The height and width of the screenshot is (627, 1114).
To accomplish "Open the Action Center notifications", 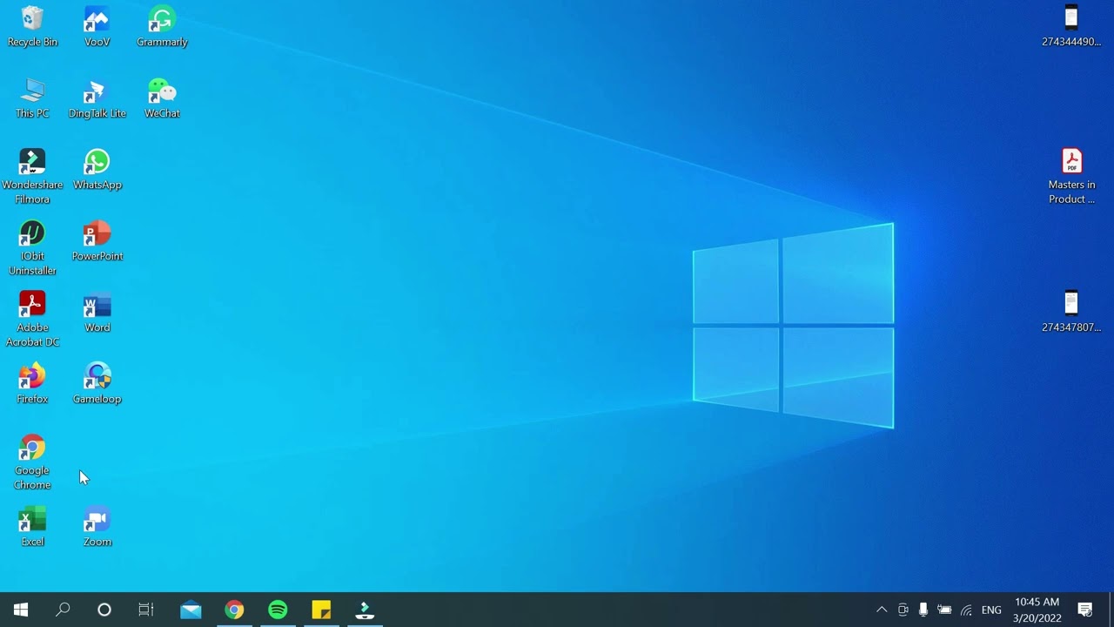I will (x=1085, y=610).
